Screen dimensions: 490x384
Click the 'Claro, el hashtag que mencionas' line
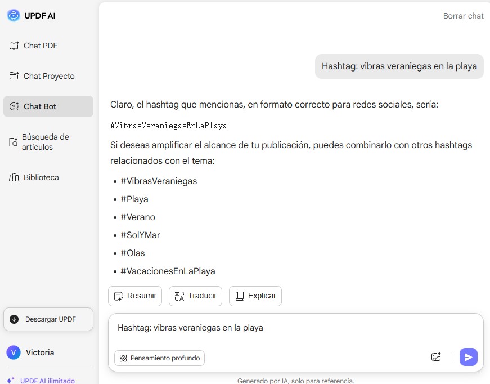(x=274, y=104)
